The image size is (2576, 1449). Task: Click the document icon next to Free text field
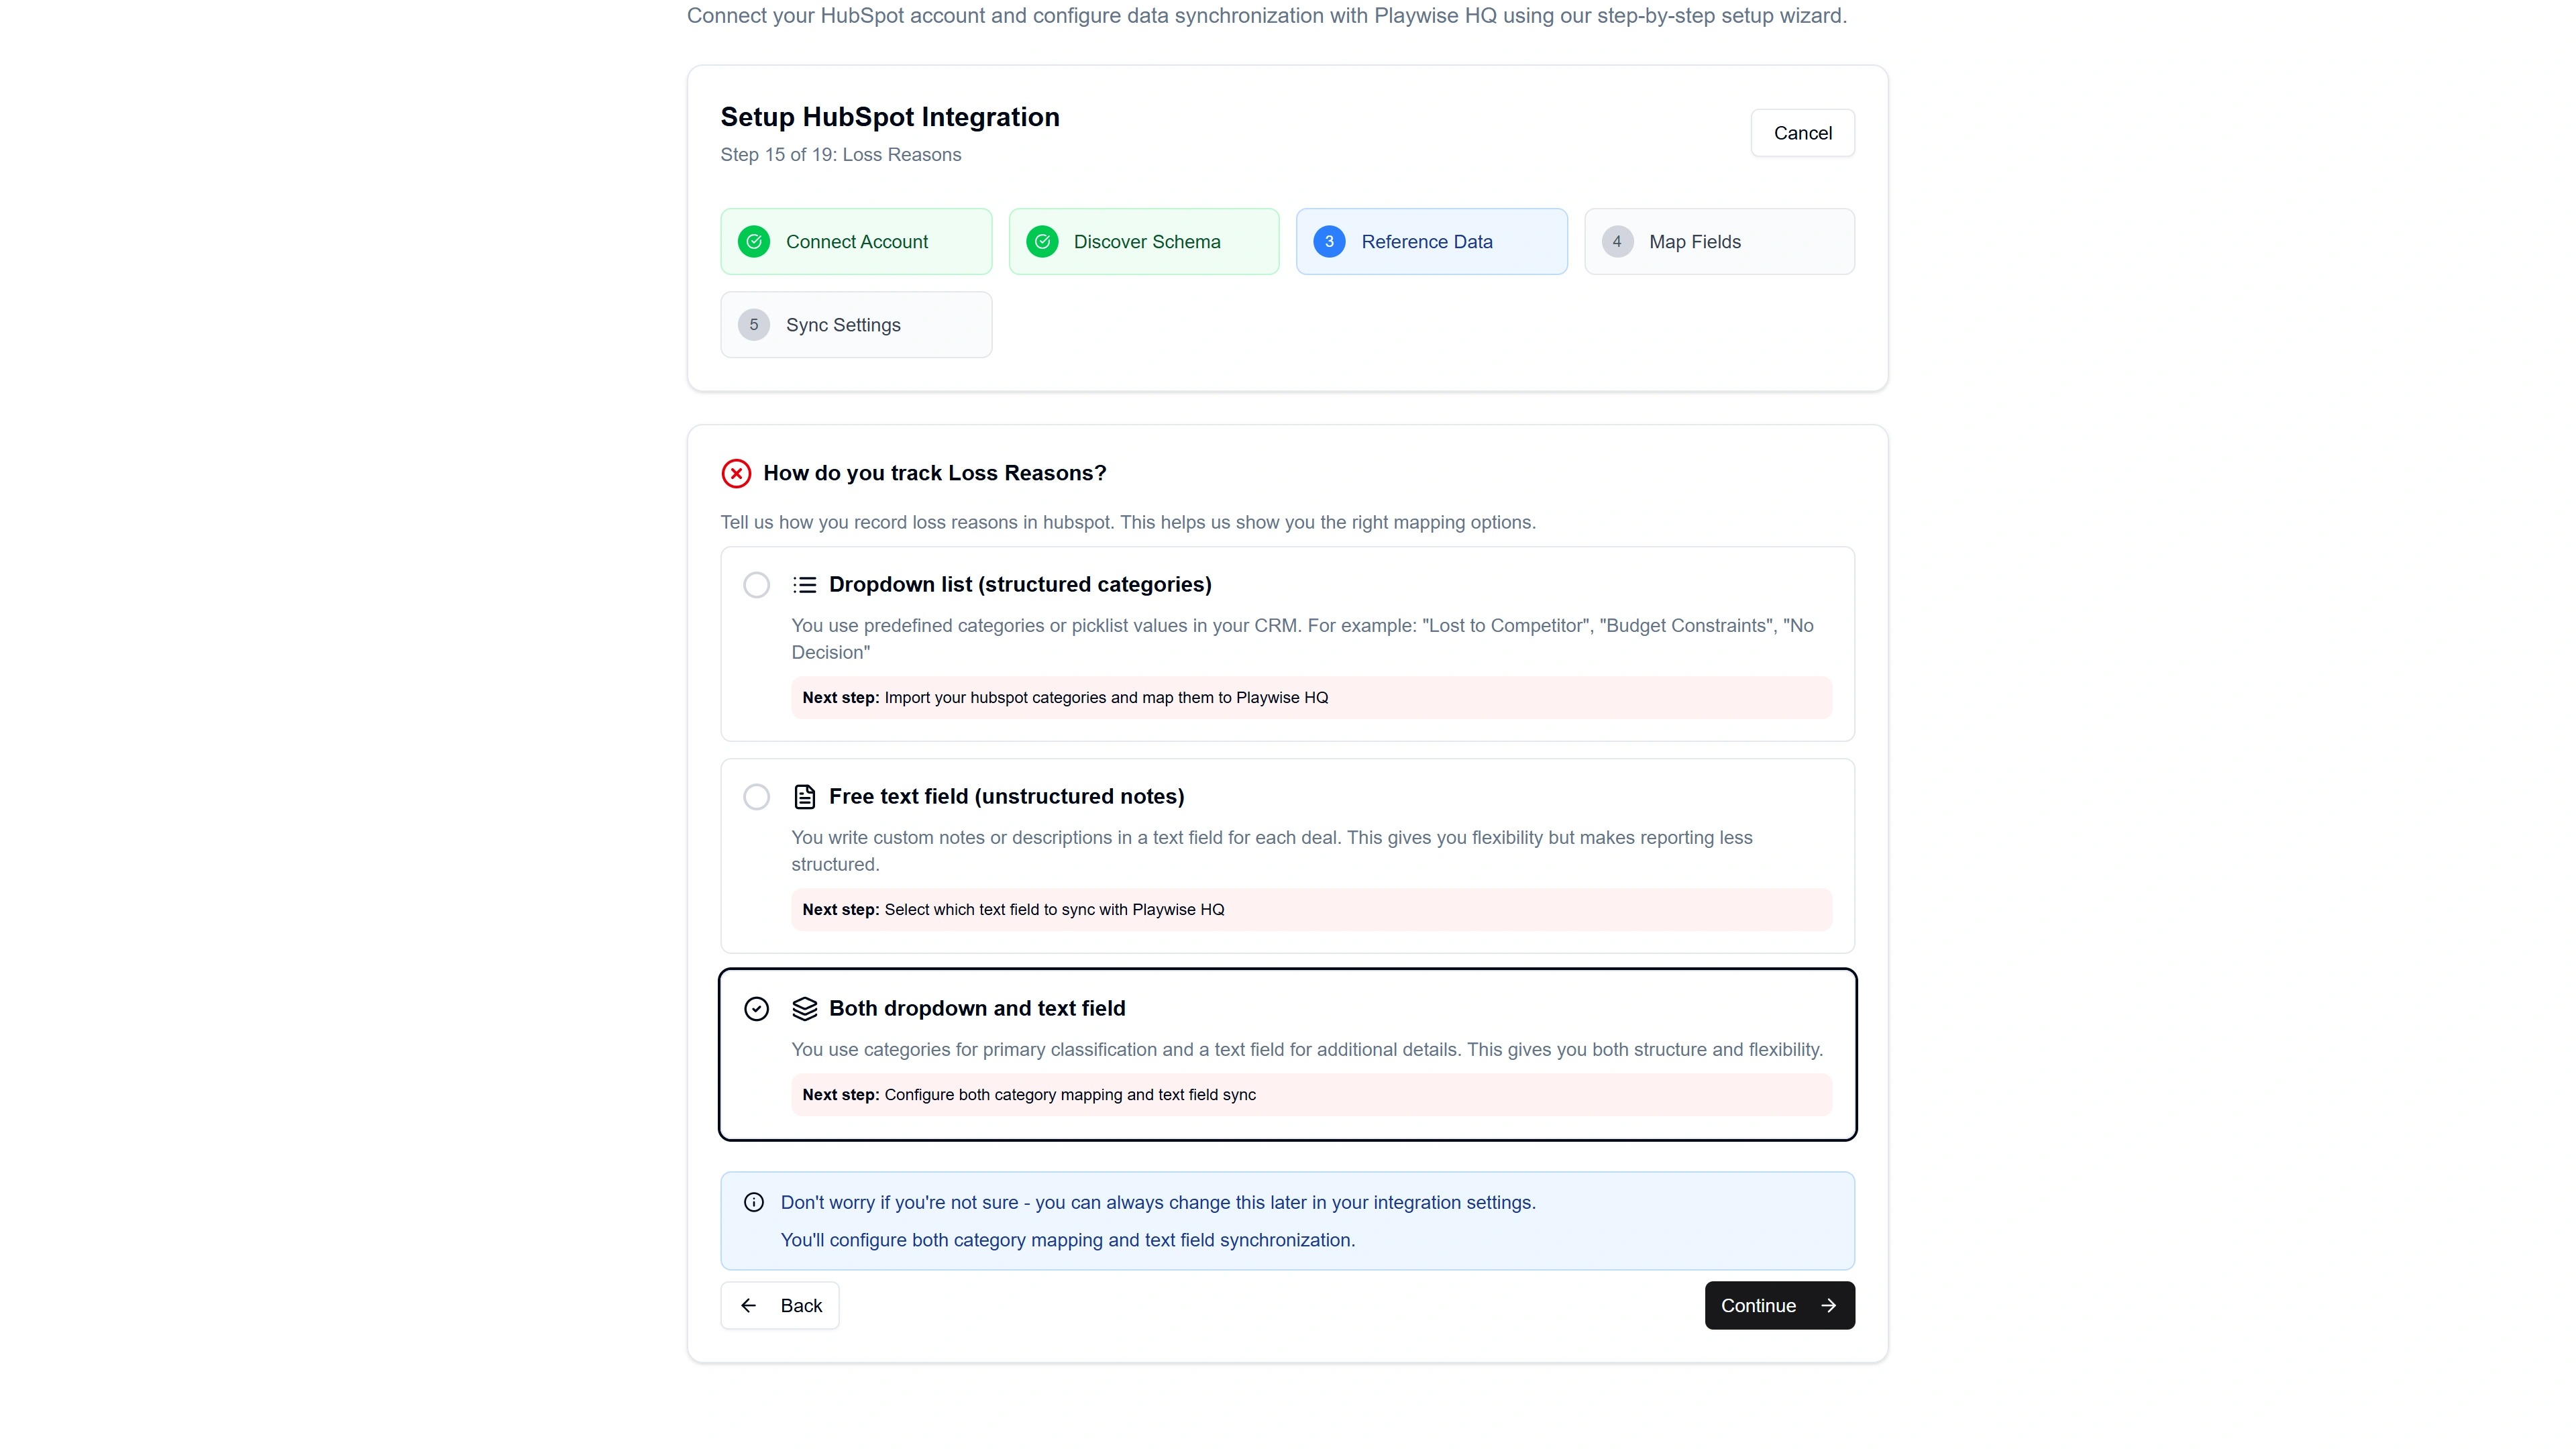806,796
